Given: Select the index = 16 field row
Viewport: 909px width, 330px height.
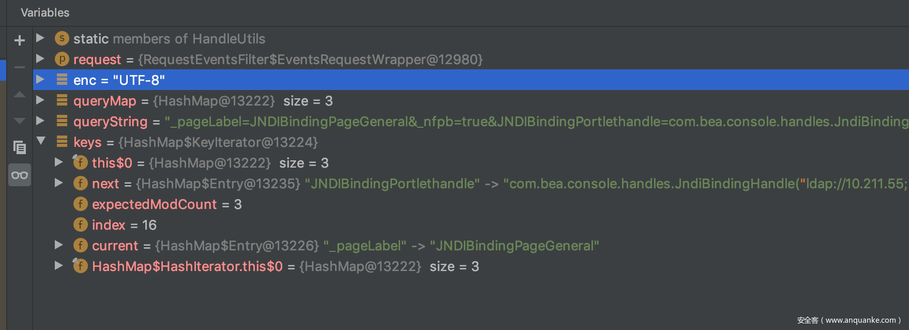Looking at the screenshot, I should (124, 225).
